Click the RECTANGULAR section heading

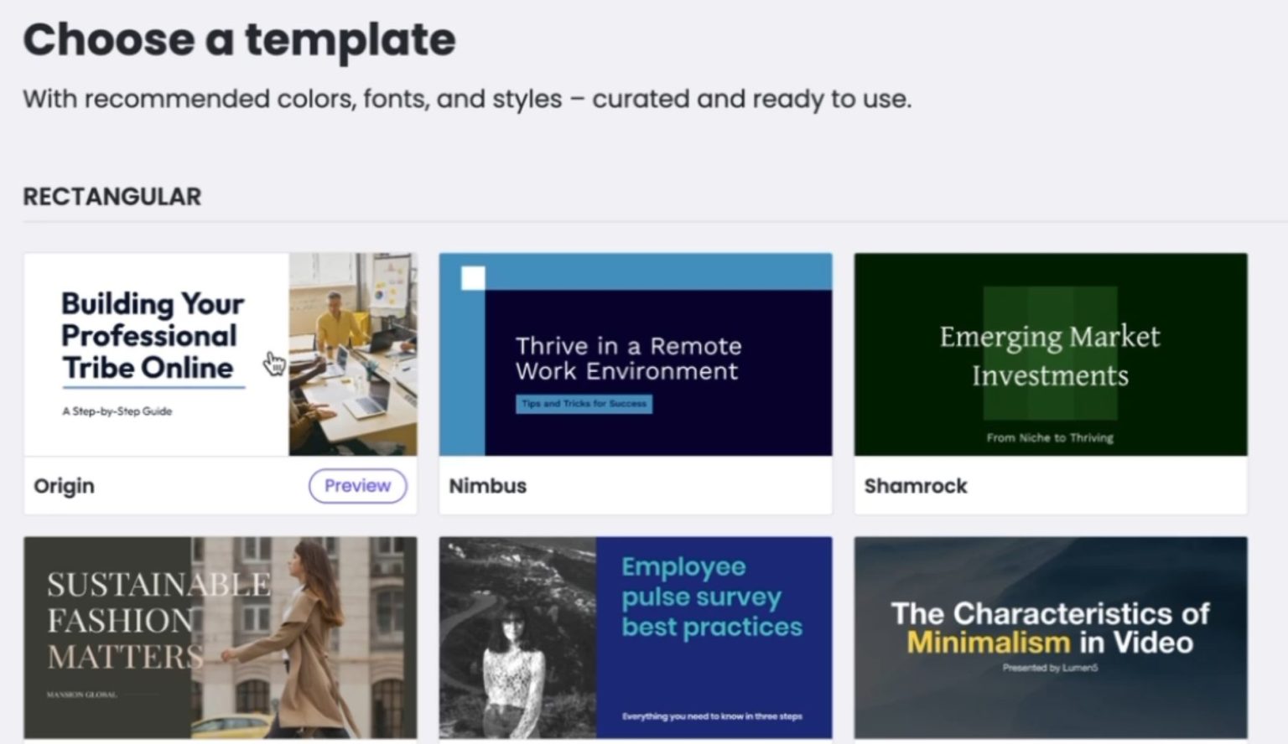pos(112,197)
